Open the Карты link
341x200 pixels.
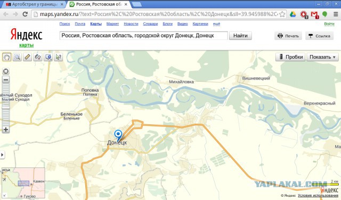tap(96, 23)
